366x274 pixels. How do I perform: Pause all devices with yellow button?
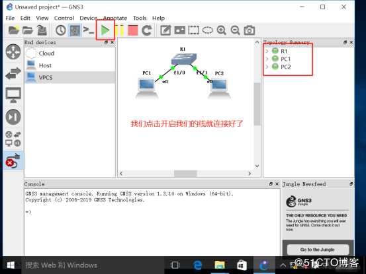click(x=119, y=30)
